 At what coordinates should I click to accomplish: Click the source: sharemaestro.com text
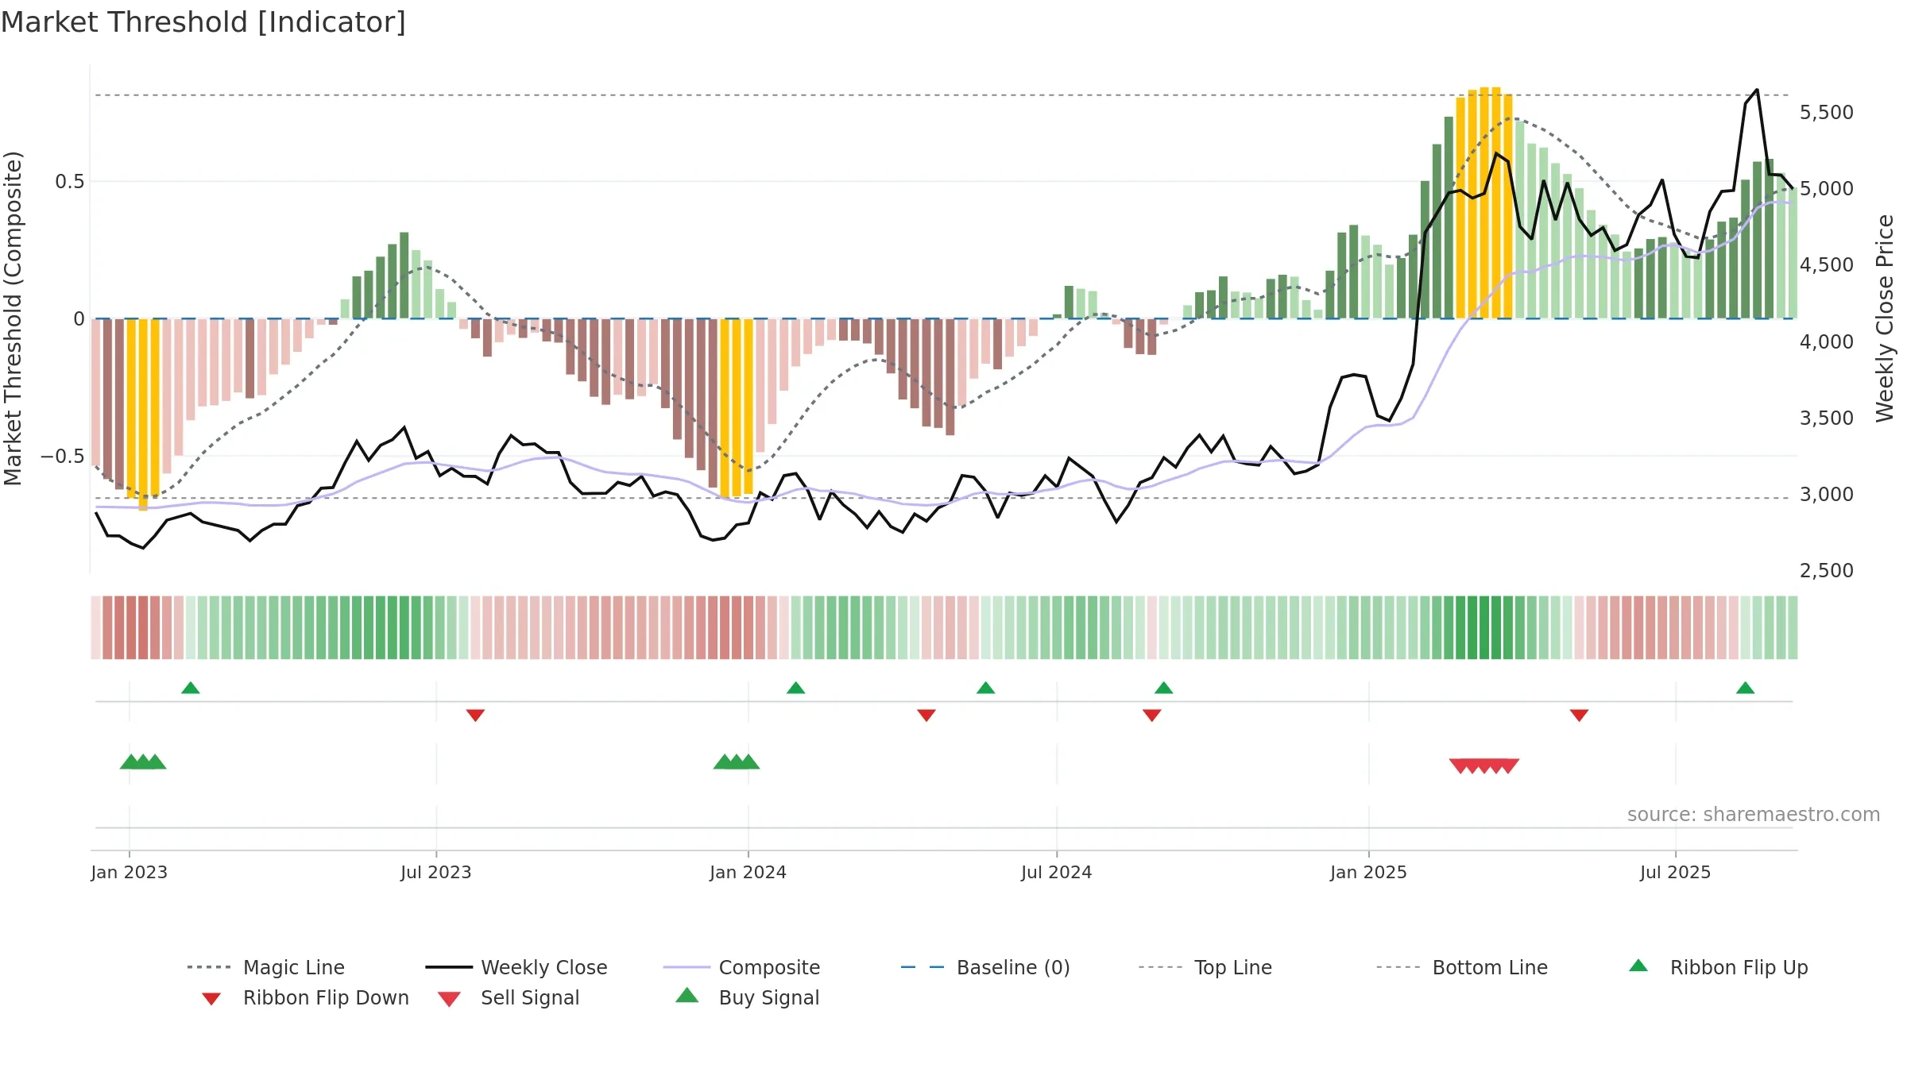point(1754,815)
